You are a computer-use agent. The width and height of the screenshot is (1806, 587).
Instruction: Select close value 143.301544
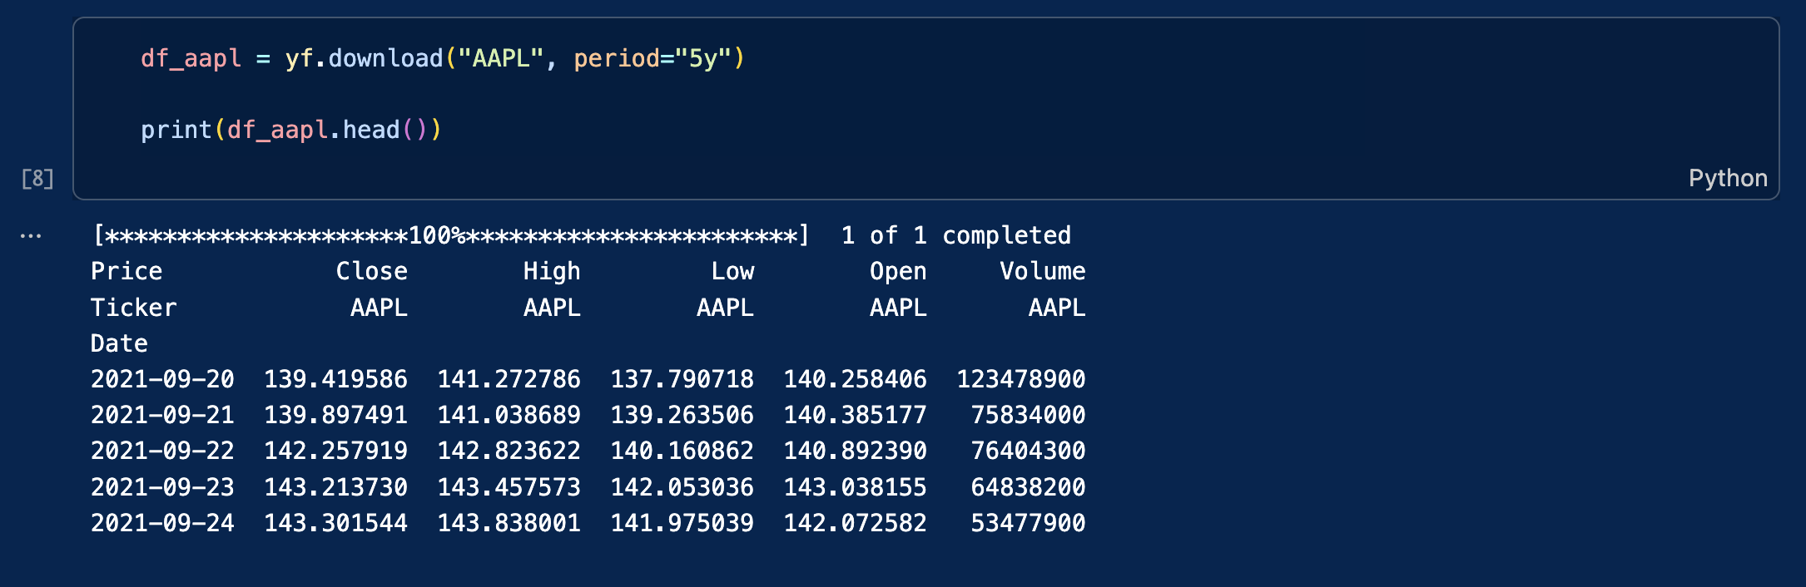click(335, 523)
